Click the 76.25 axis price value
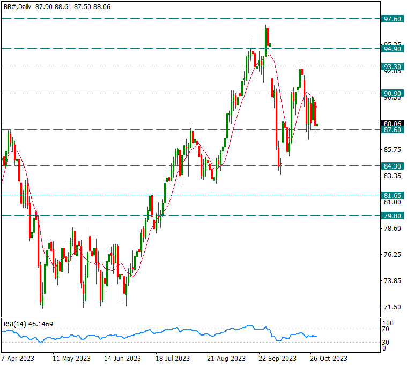Viewport: 407px width, 365px height. pos(393,254)
